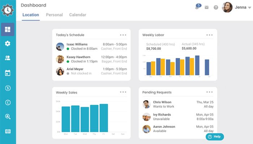This screenshot has height=144, width=253.
Task: Open Weekly Sales three-dot menu
Action: (x=123, y=92)
